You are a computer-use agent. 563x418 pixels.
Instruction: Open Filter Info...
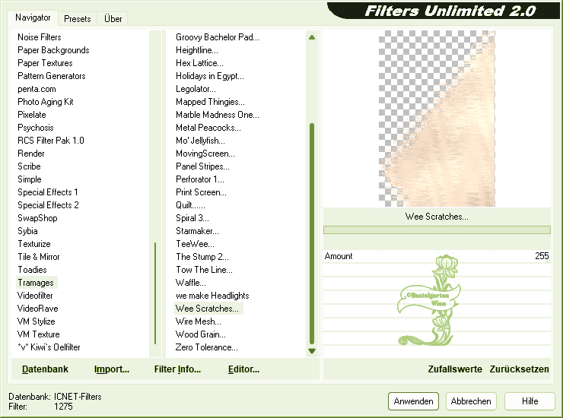[x=177, y=369]
